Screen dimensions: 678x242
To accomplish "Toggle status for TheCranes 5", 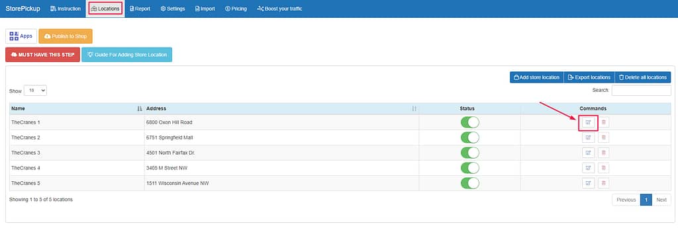I will click(470, 182).
